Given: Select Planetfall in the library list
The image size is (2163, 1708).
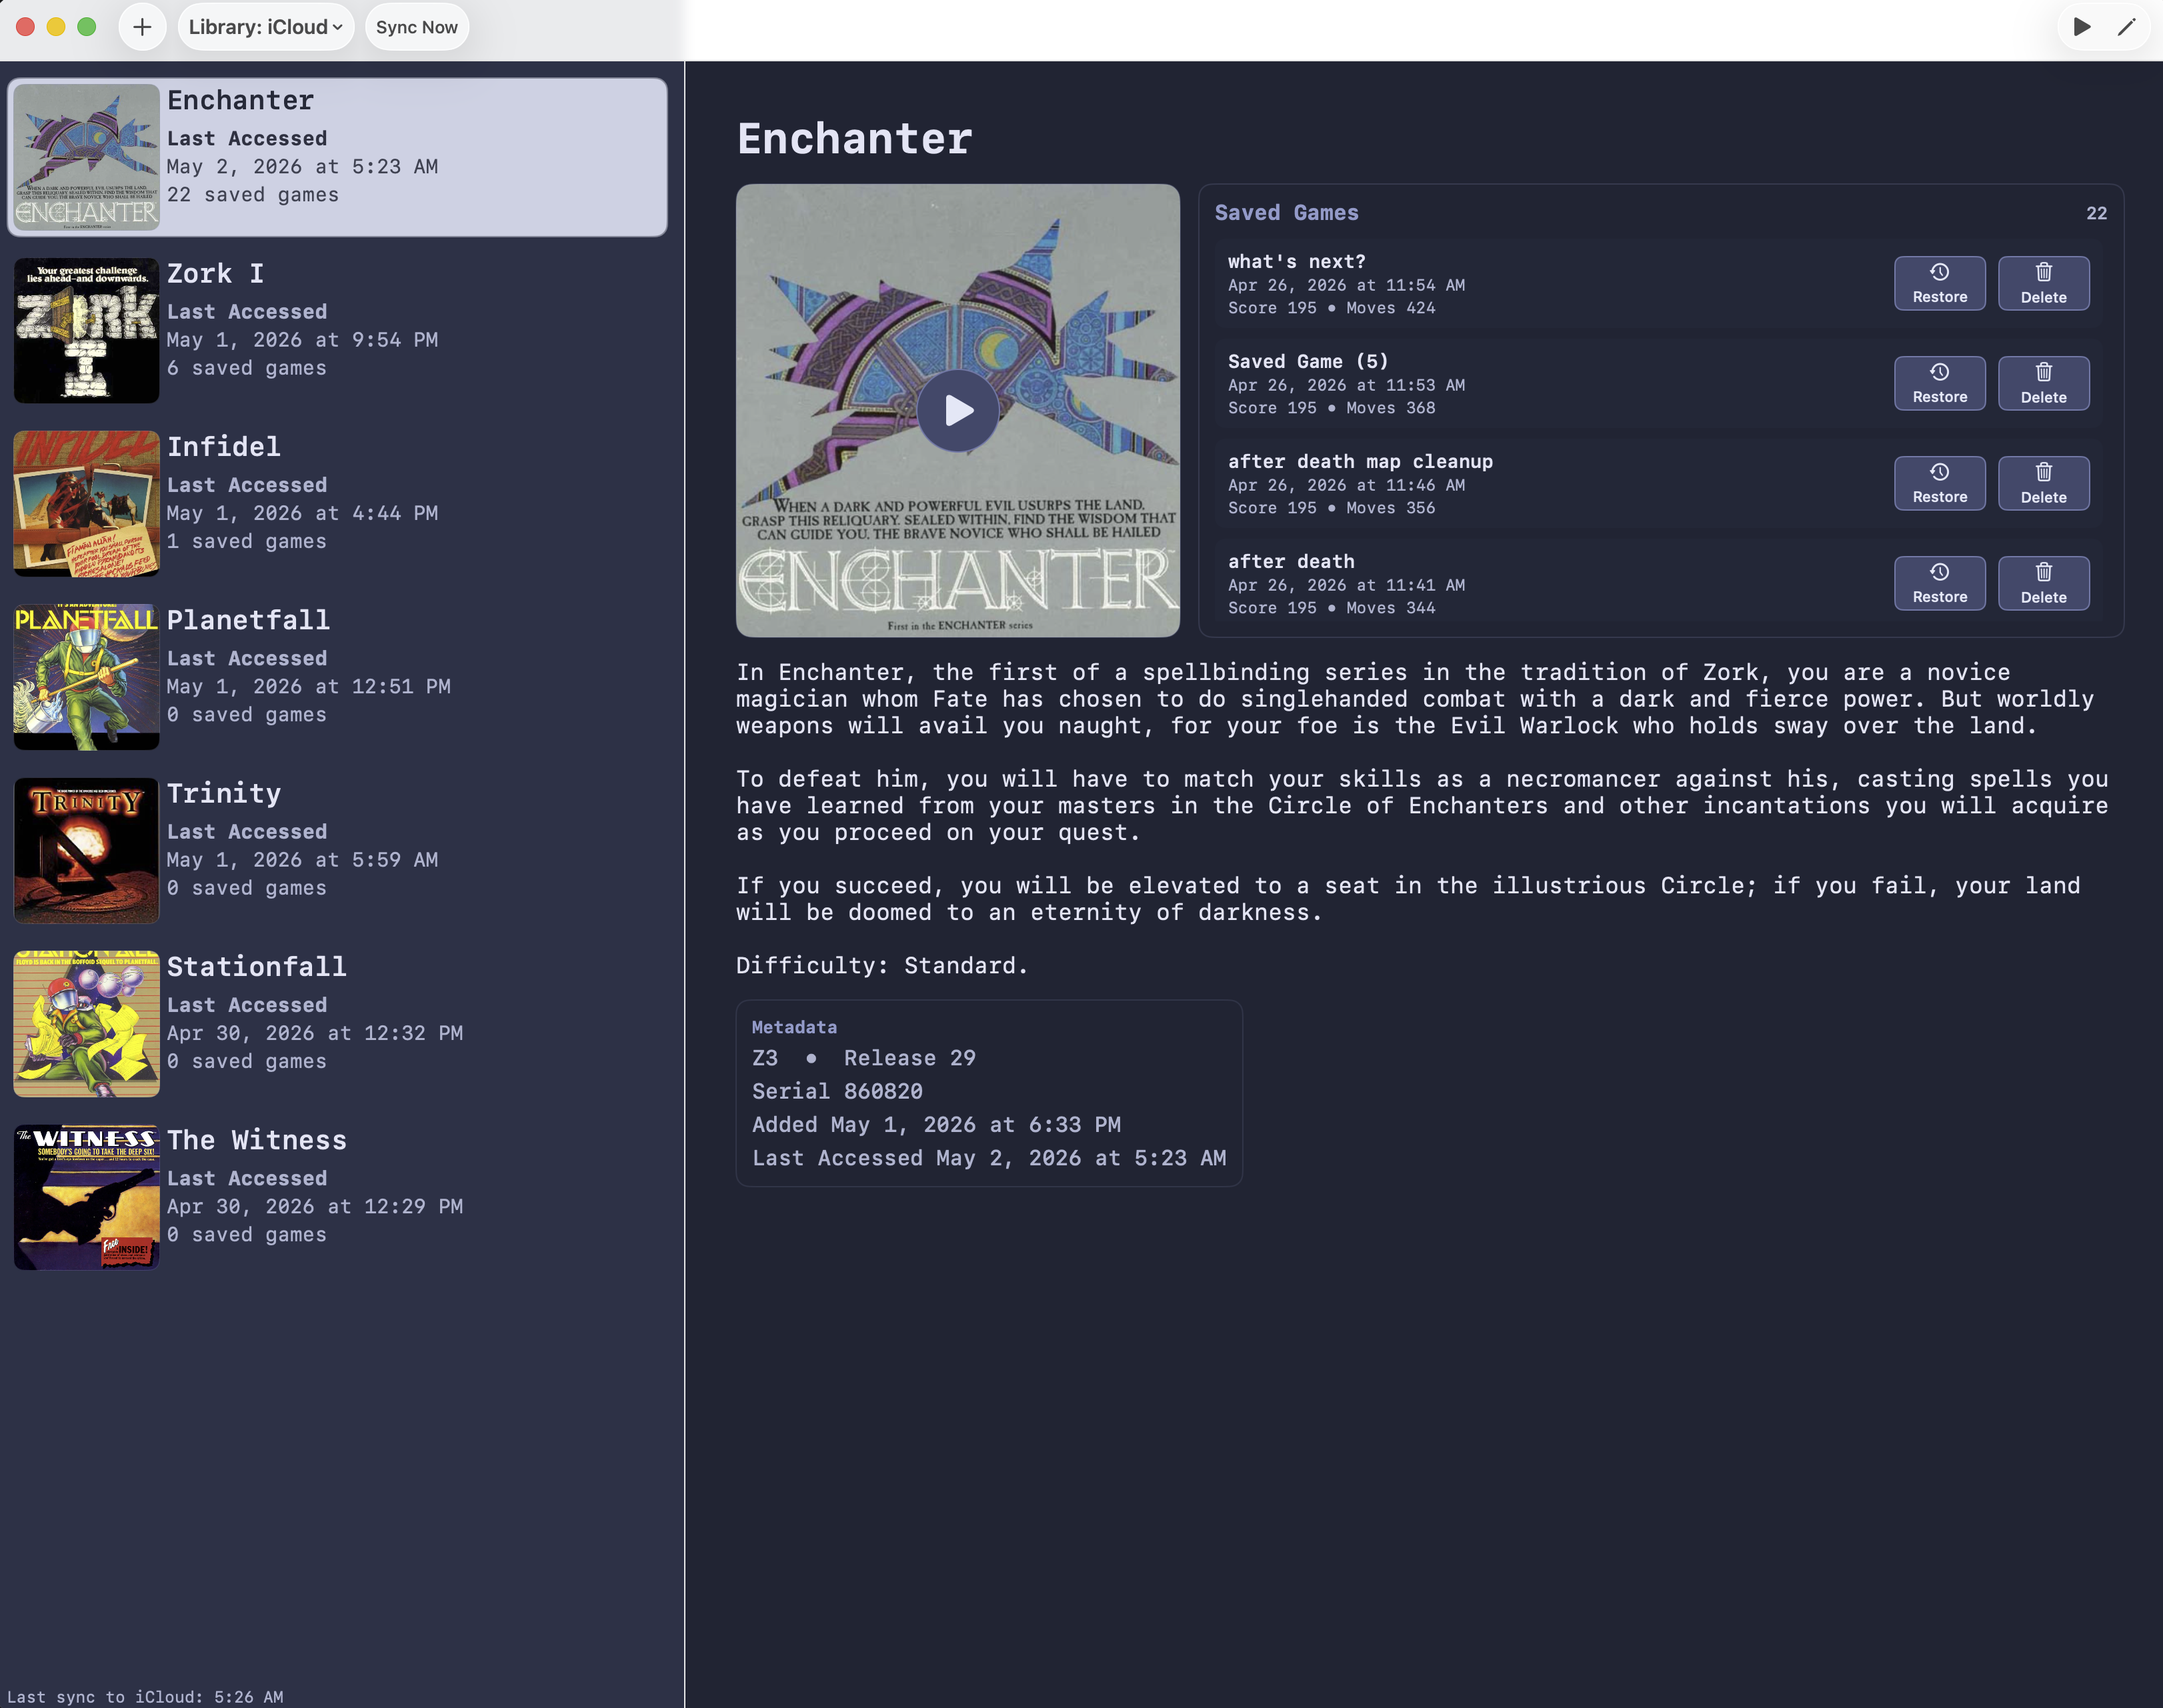Looking at the screenshot, I should [x=337, y=677].
